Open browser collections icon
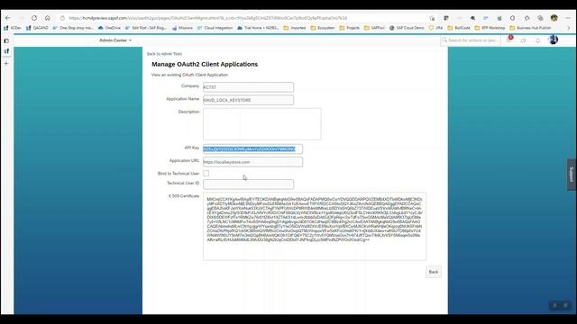 [540, 18]
